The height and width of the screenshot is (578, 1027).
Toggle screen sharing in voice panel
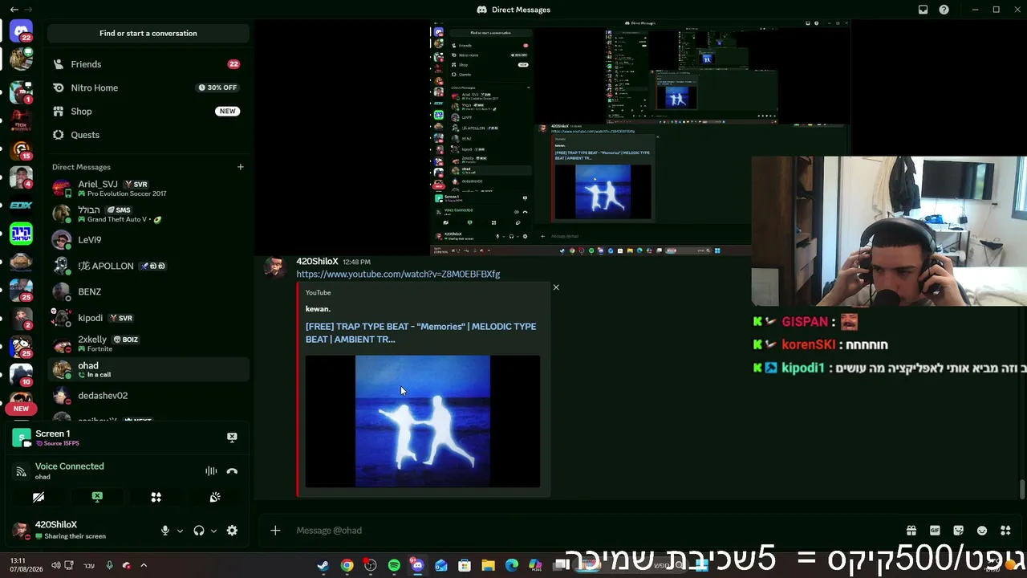(97, 498)
